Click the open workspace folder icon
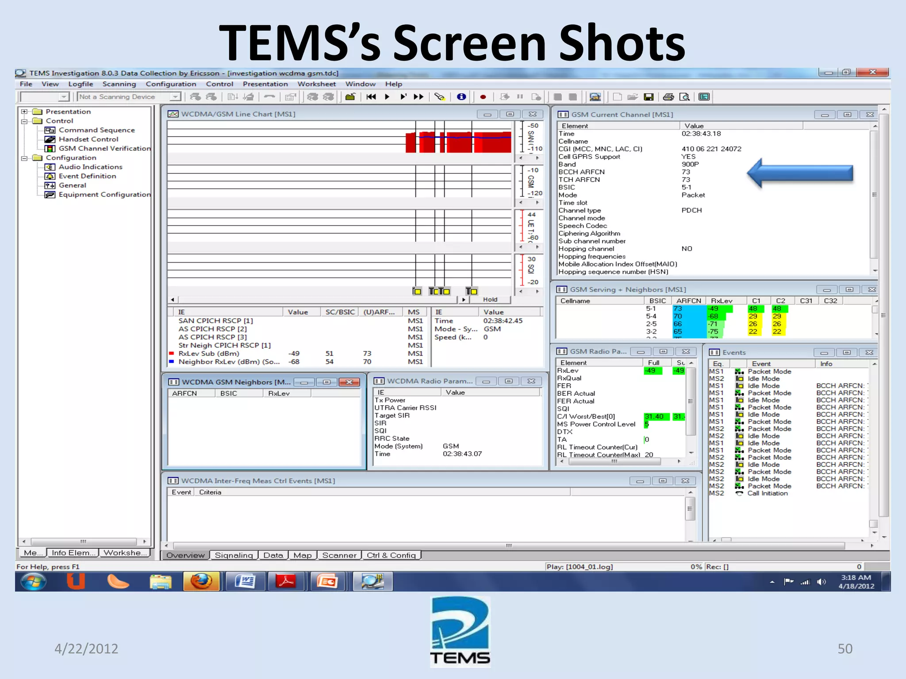Image resolution: width=906 pixels, height=679 pixels. pos(633,97)
